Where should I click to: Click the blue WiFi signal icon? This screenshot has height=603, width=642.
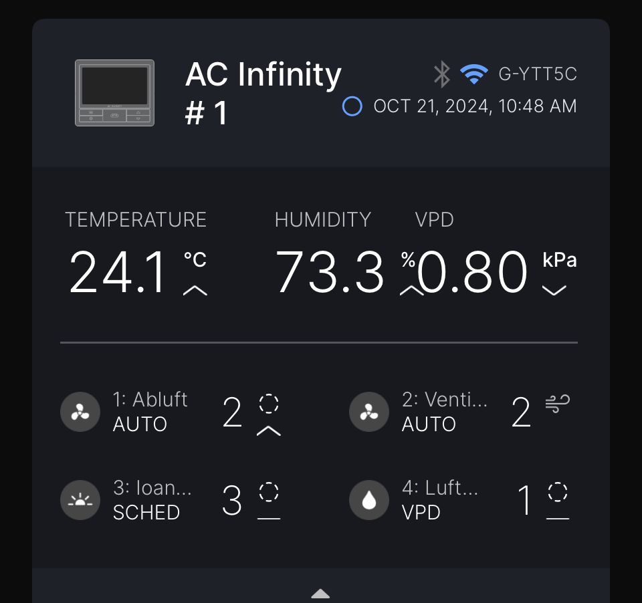(473, 74)
